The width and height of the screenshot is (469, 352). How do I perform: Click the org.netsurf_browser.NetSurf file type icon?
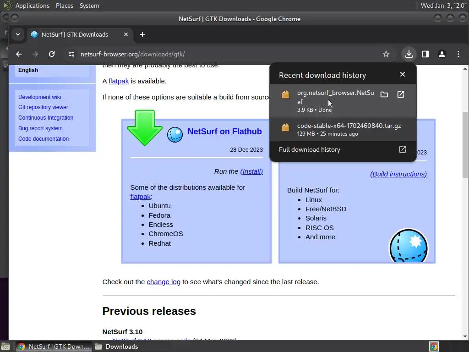point(286,94)
